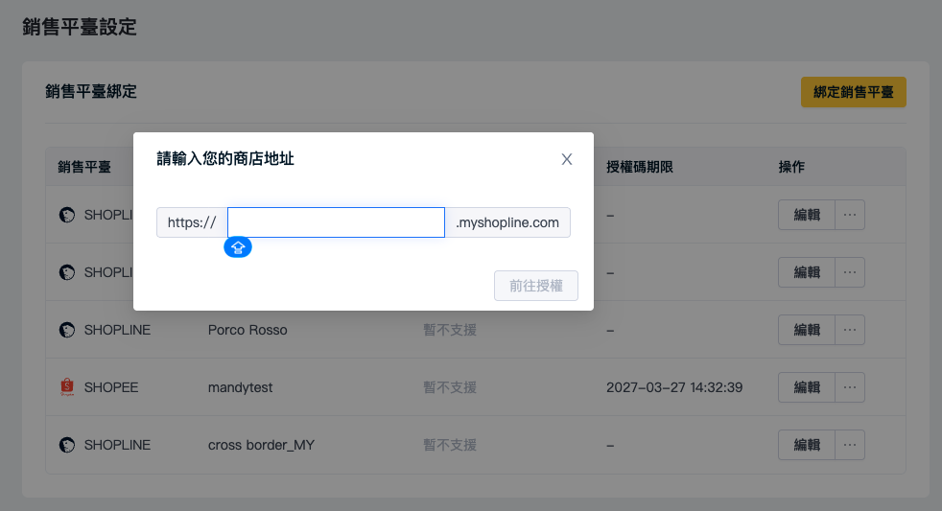Click the Porco Rosso shop name
The width and height of the screenshot is (942, 511).
pyautogui.click(x=247, y=330)
